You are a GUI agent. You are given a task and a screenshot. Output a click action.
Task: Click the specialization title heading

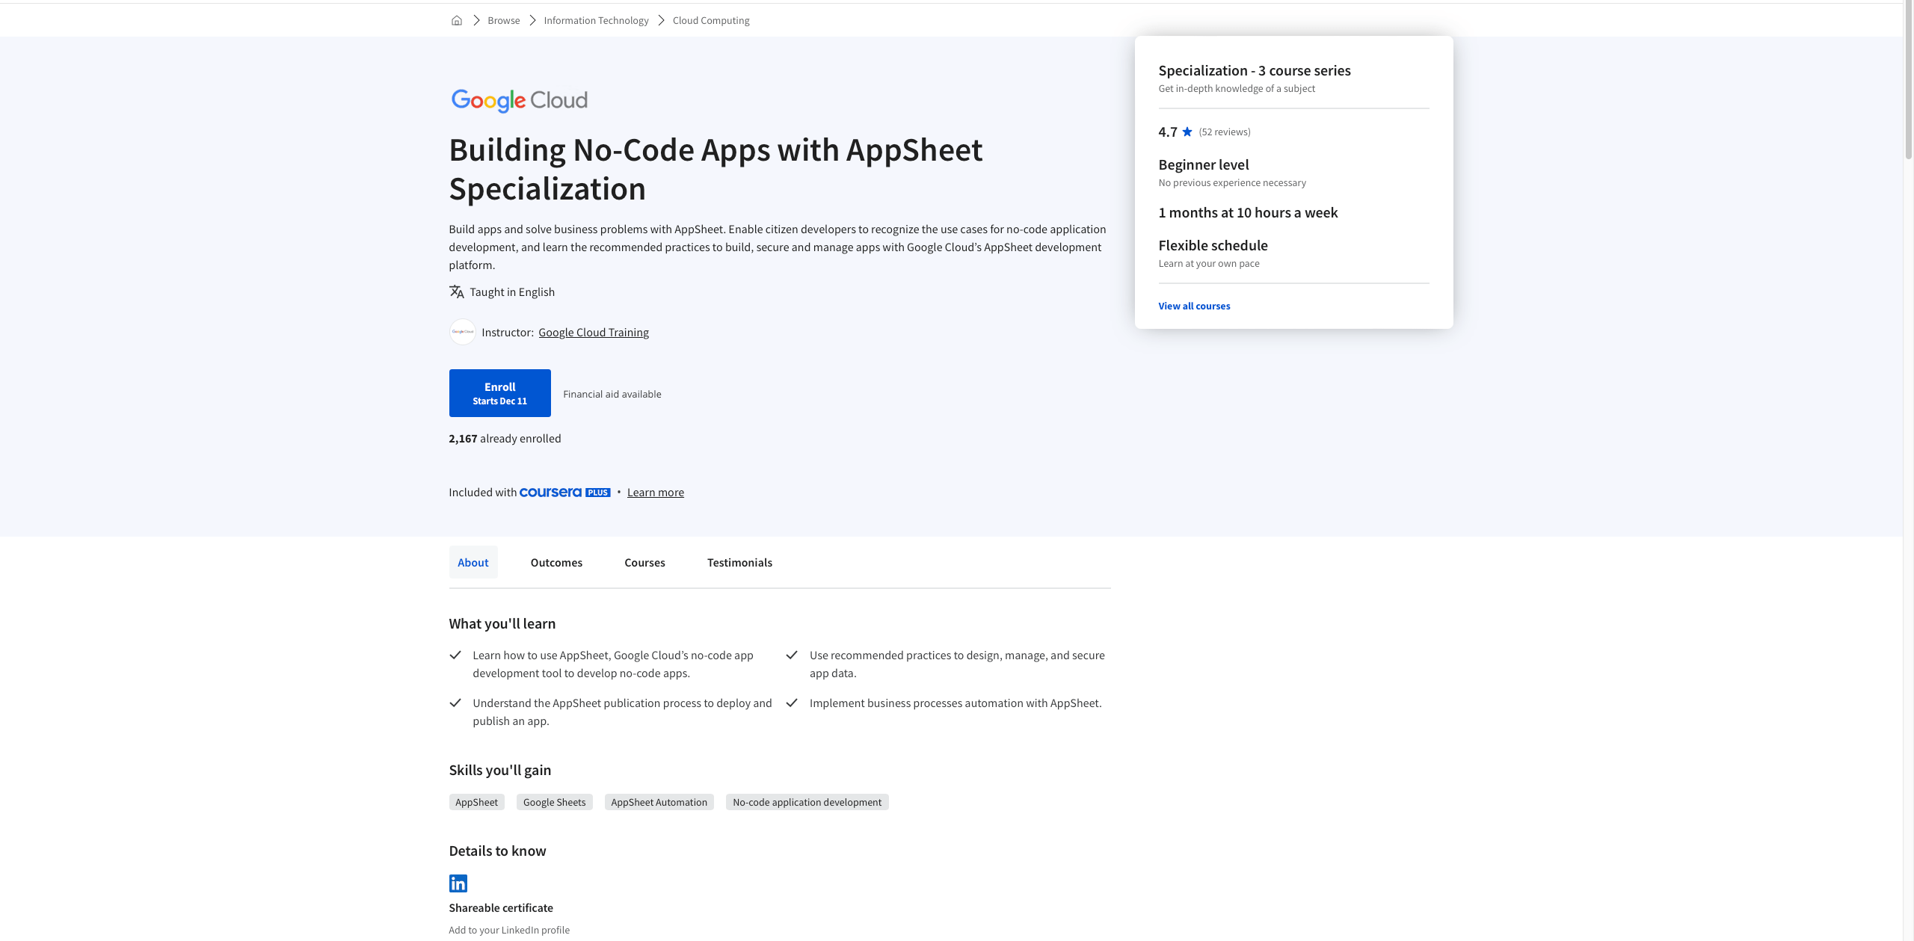coord(716,170)
